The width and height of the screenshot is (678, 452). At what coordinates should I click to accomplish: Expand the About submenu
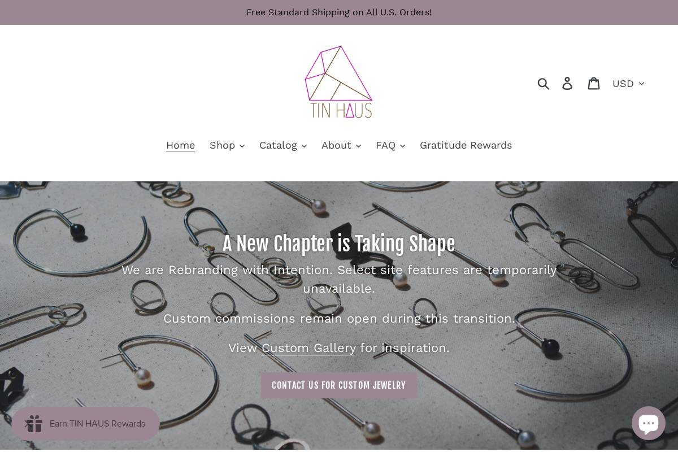[x=341, y=145]
